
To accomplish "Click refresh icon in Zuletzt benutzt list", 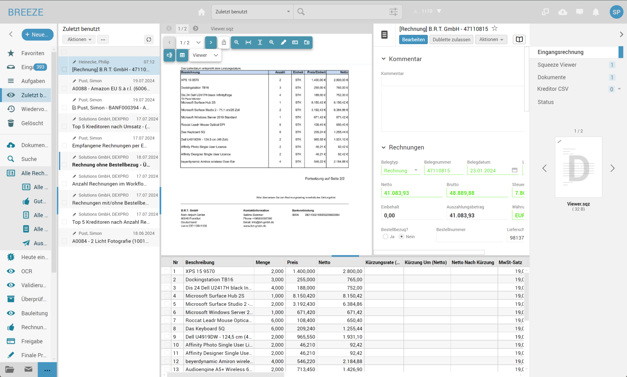I will (149, 40).
